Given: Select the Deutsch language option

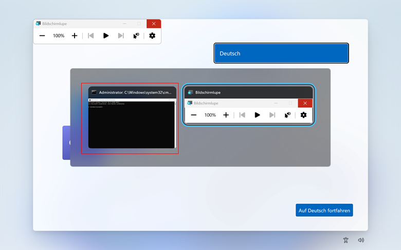Looking at the screenshot, I should coord(281,53).
